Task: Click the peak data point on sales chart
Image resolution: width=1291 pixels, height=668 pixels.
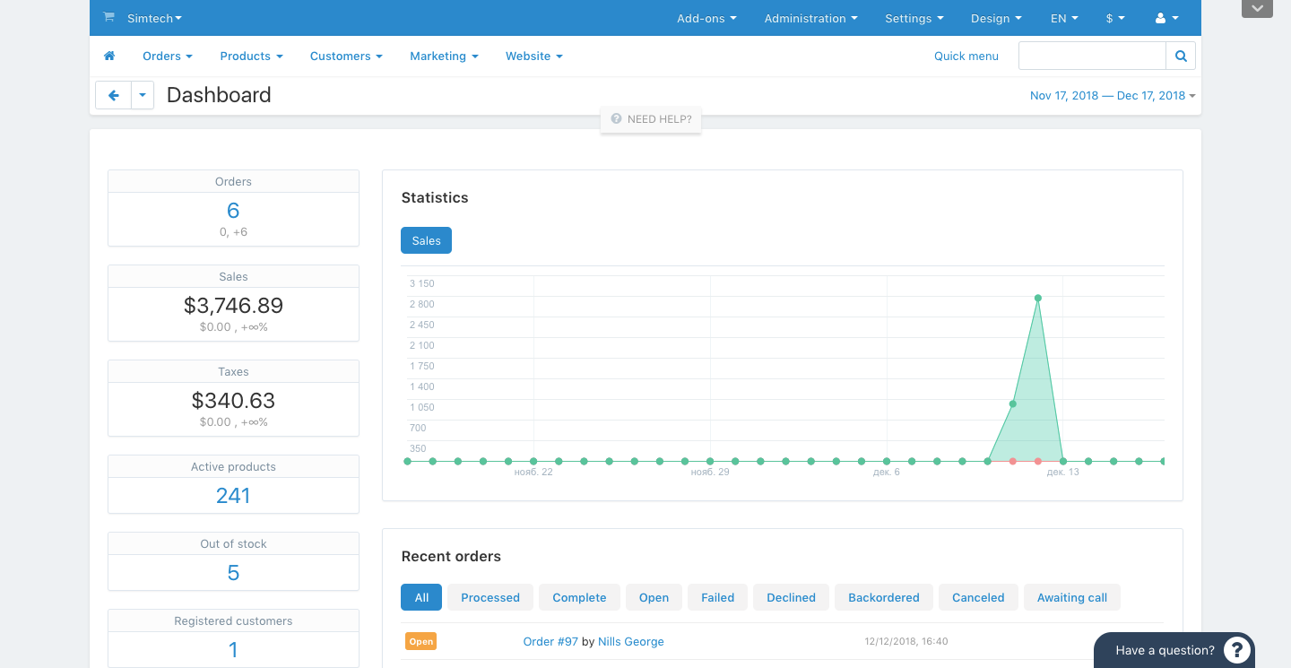Action: [x=1038, y=298]
